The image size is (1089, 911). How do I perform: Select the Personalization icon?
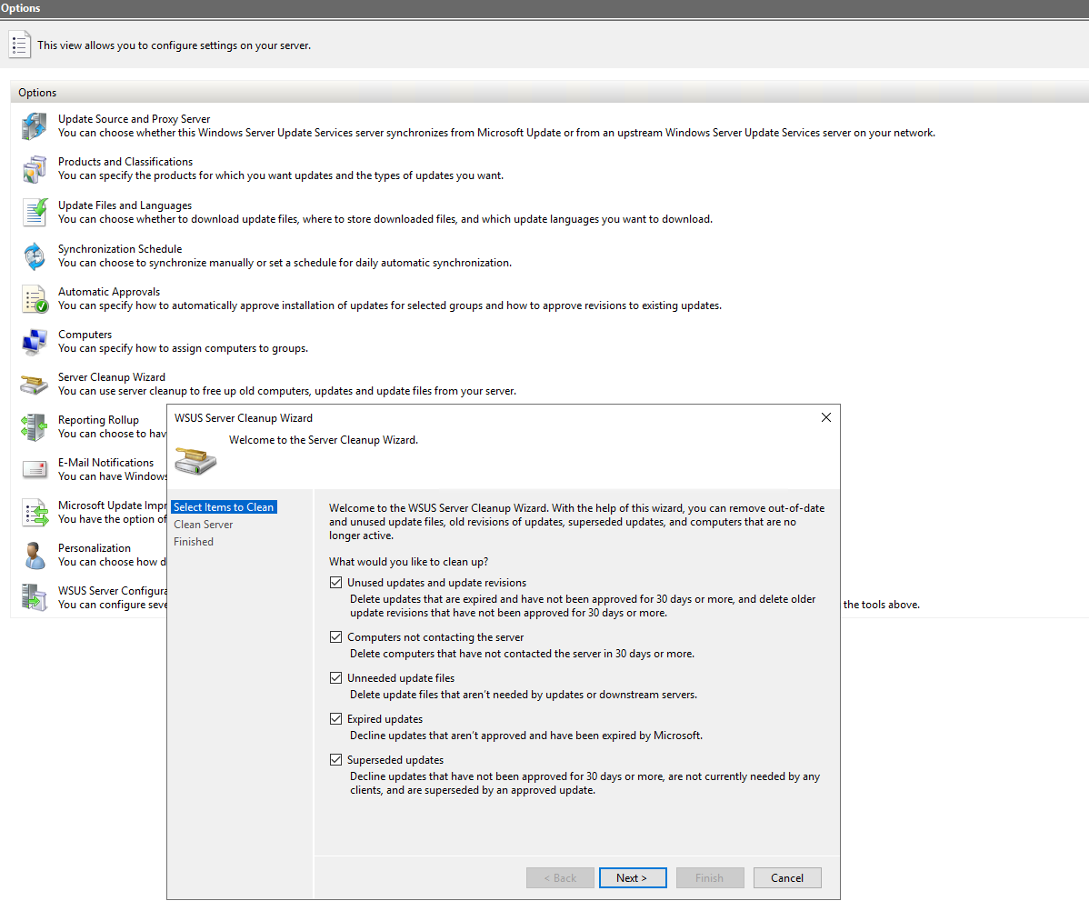coord(34,555)
